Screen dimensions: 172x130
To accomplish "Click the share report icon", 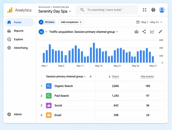I will tap(144, 32).
